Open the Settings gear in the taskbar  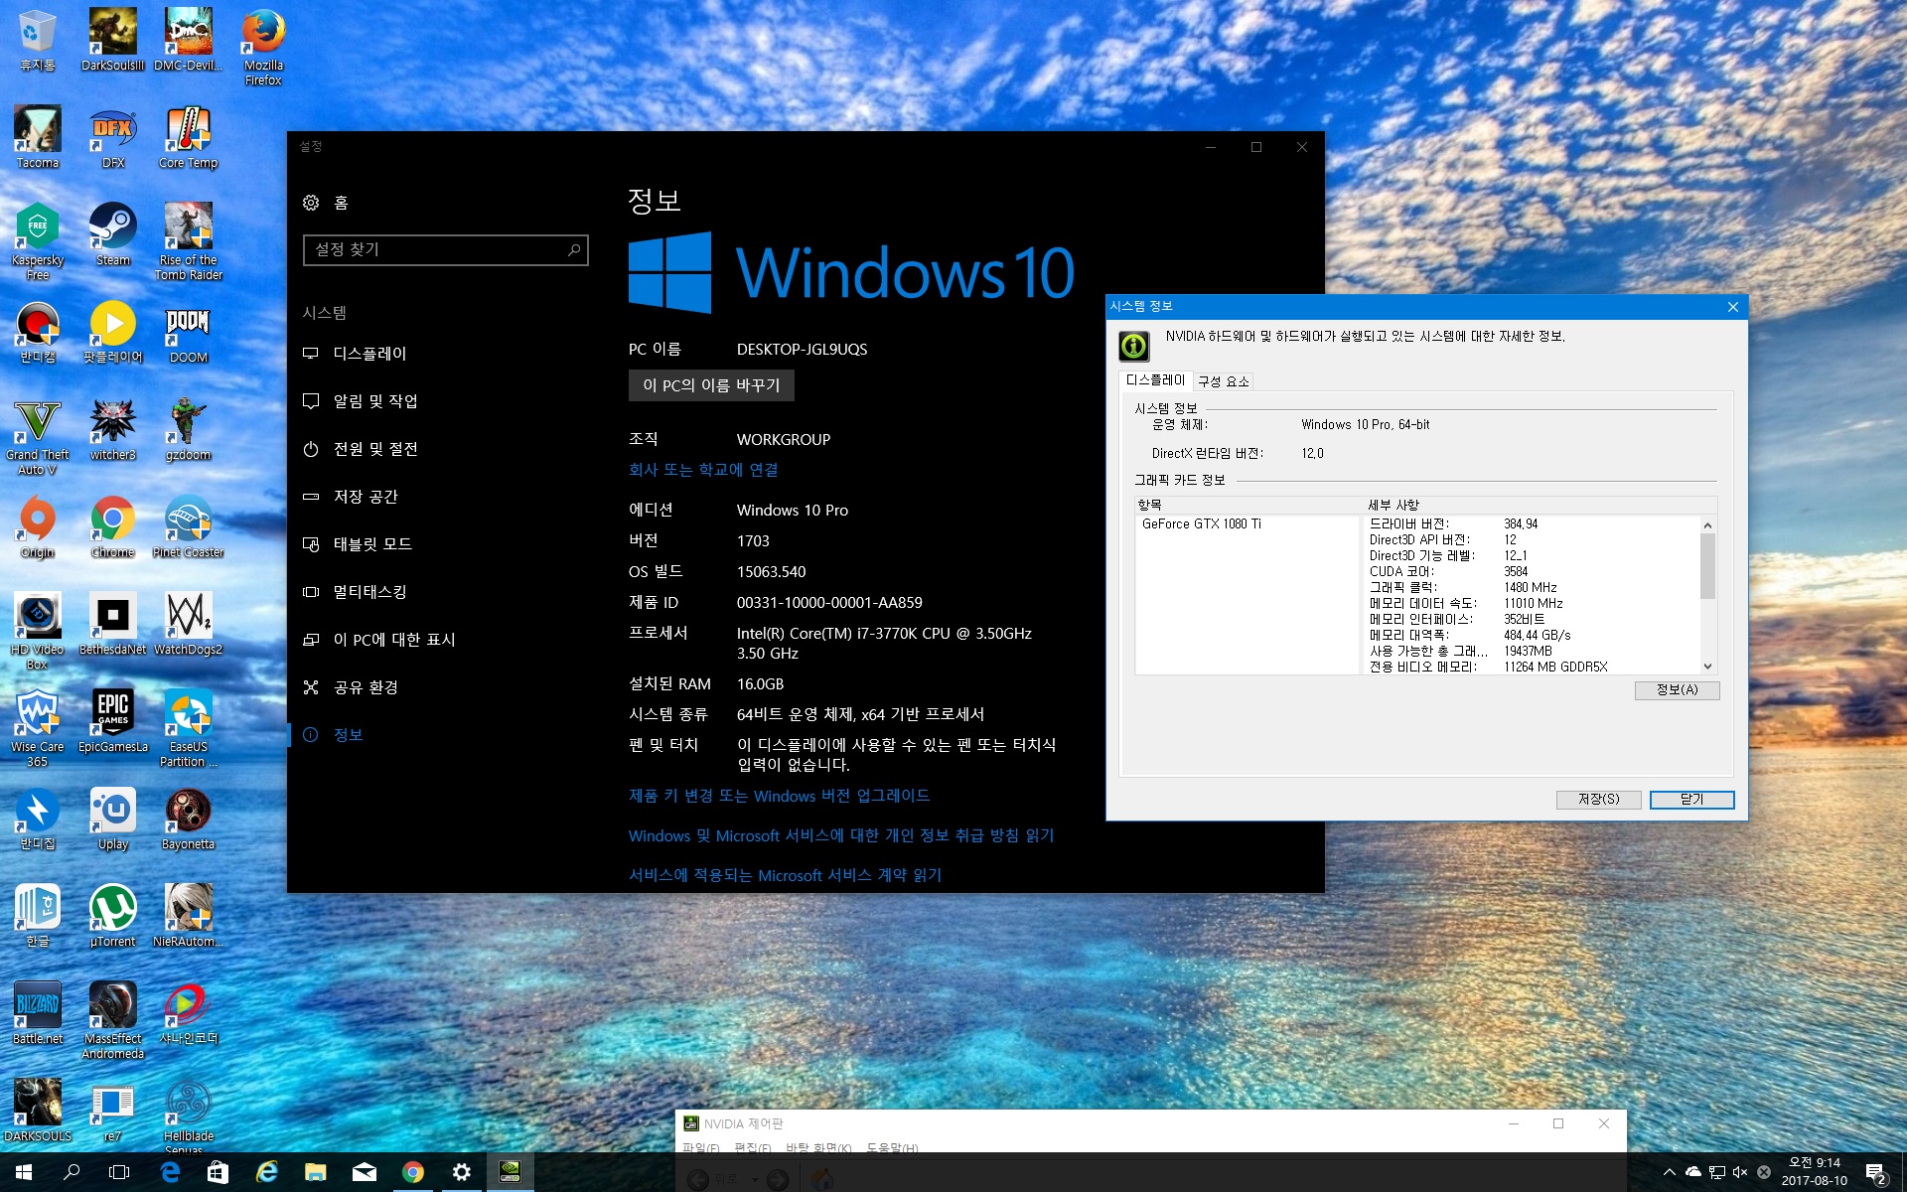461,1172
